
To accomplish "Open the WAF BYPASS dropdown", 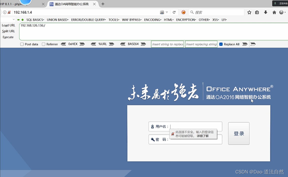I will 131,20.
